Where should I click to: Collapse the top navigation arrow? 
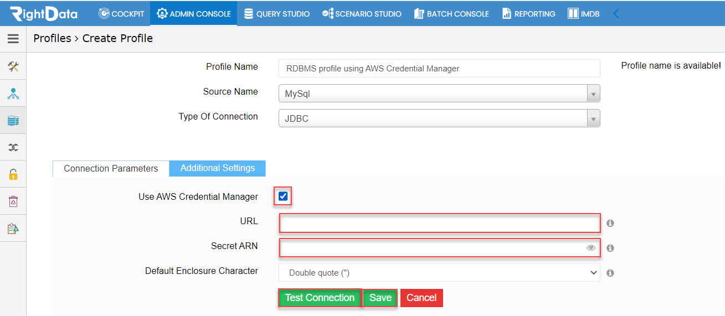[x=616, y=13]
